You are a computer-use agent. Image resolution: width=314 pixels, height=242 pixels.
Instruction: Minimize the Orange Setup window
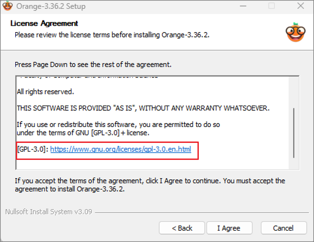coord(243,6)
